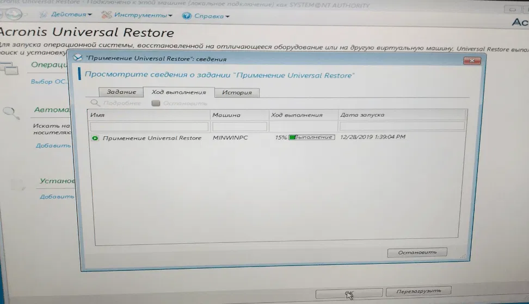Viewport: 529px width, 304px height.
Task: Click the Подробнее magnifier icon
Action: pyautogui.click(x=95, y=103)
